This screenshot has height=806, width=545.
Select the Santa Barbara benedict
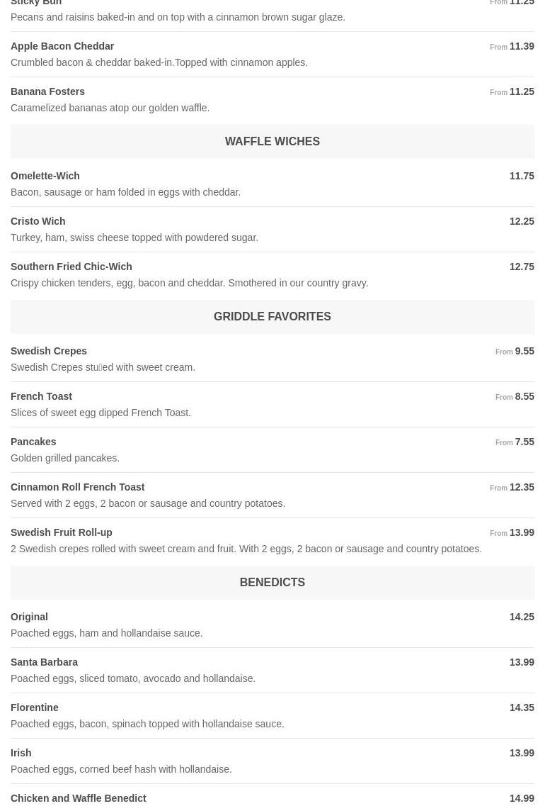tap(45, 663)
